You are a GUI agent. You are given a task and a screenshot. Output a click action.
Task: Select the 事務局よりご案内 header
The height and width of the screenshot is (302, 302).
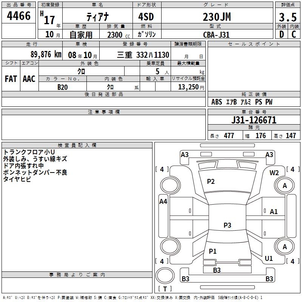click(77, 275)
